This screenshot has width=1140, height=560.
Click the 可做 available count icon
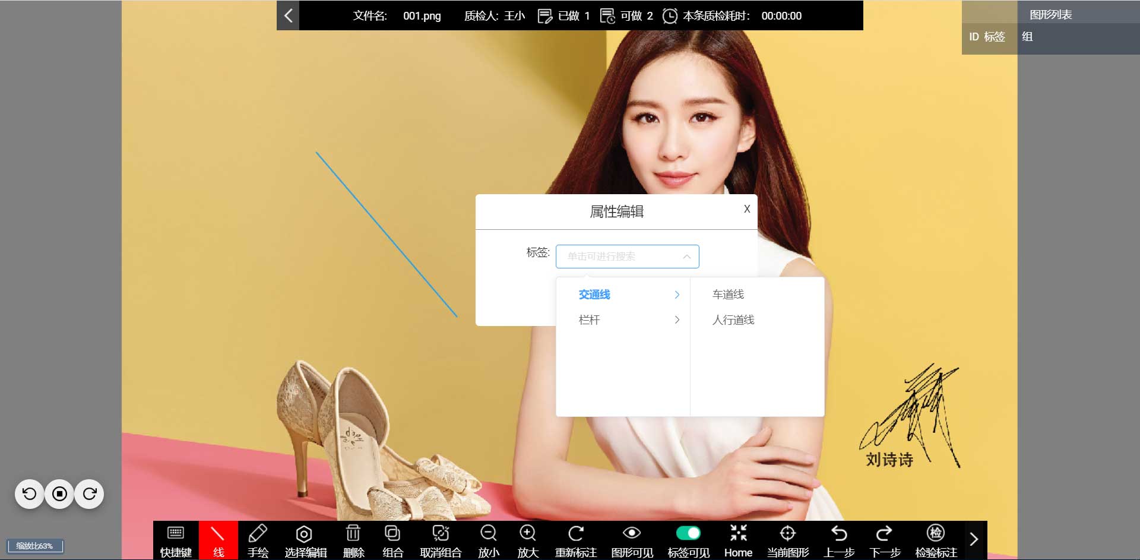[607, 16]
